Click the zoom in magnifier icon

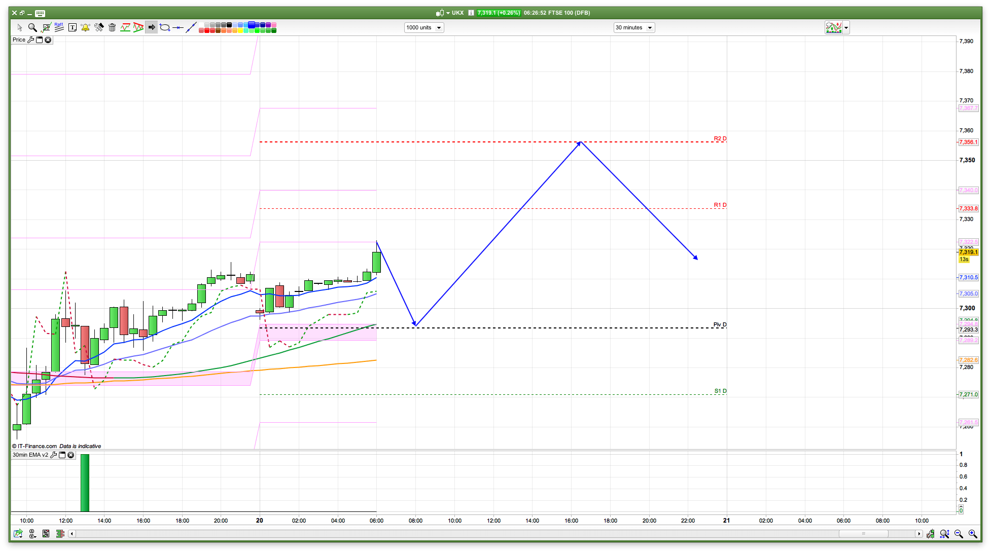(x=972, y=534)
